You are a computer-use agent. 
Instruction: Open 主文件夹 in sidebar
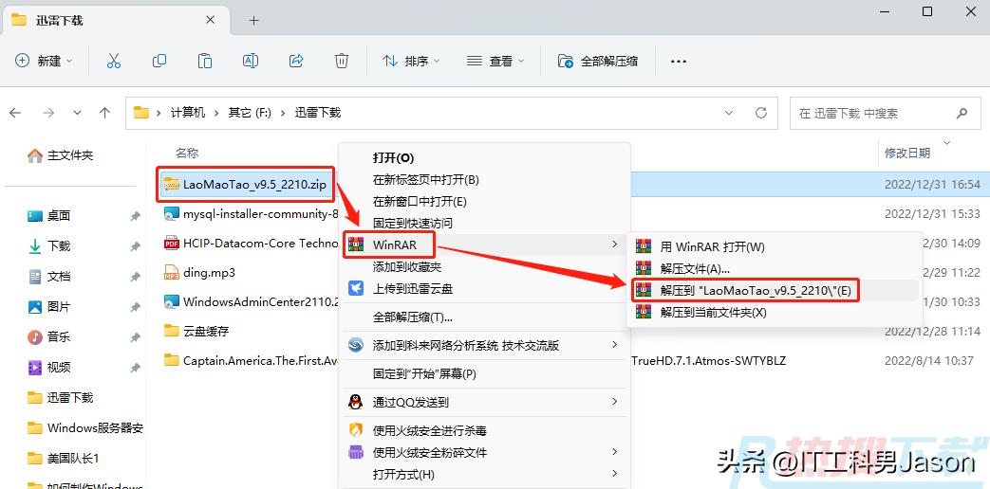(61, 155)
